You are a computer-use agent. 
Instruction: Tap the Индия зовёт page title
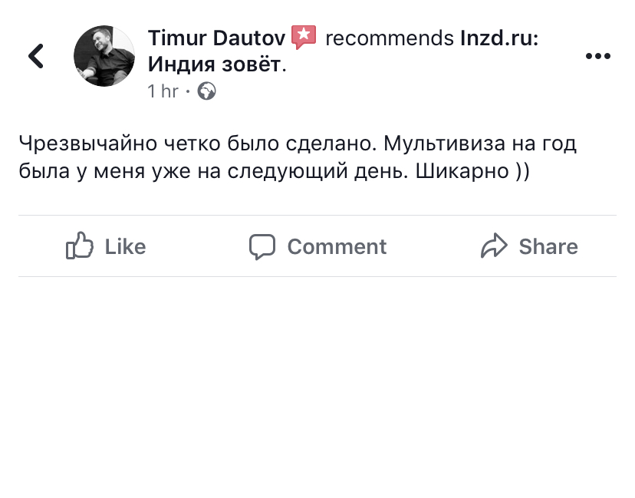pyautogui.click(x=215, y=64)
